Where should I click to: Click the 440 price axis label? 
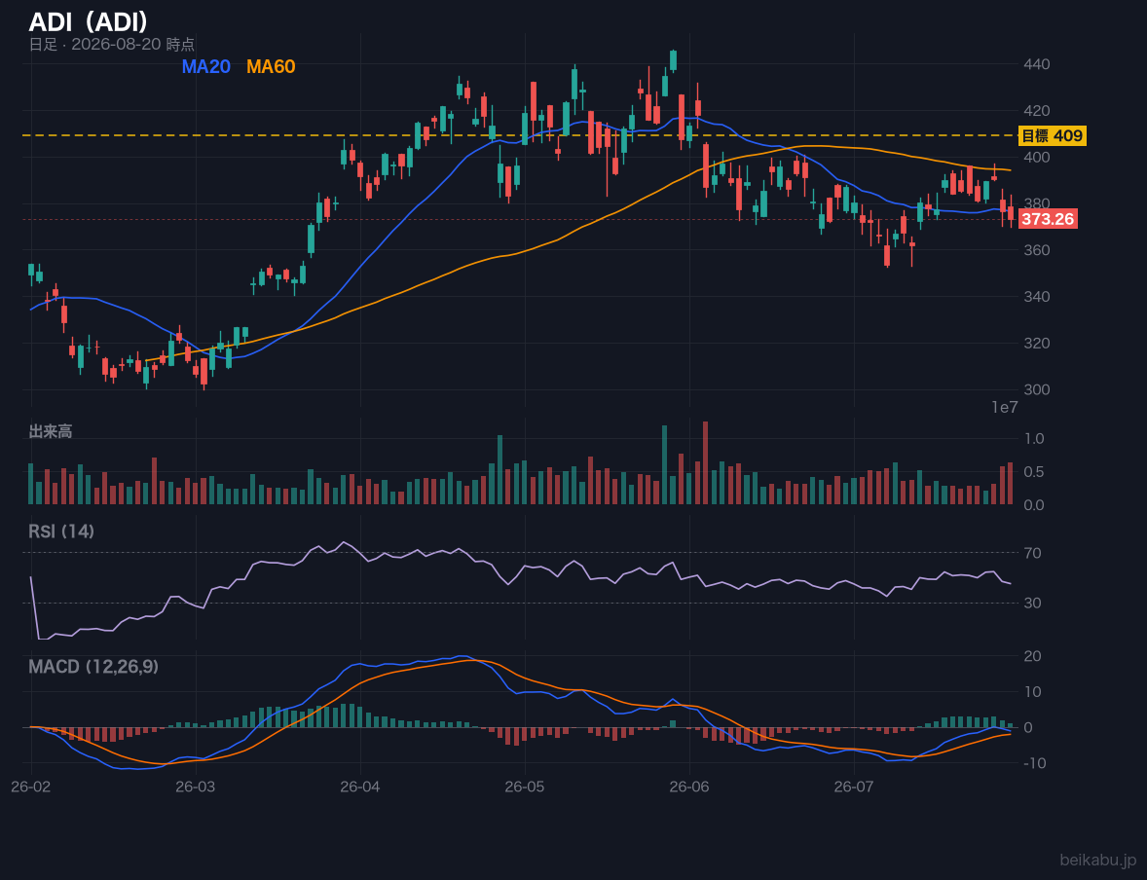coord(1037,64)
